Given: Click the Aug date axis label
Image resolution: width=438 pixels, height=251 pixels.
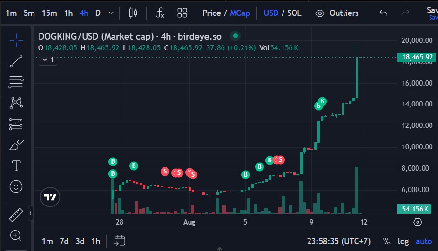Looking at the screenshot, I should pyautogui.click(x=189, y=222).
